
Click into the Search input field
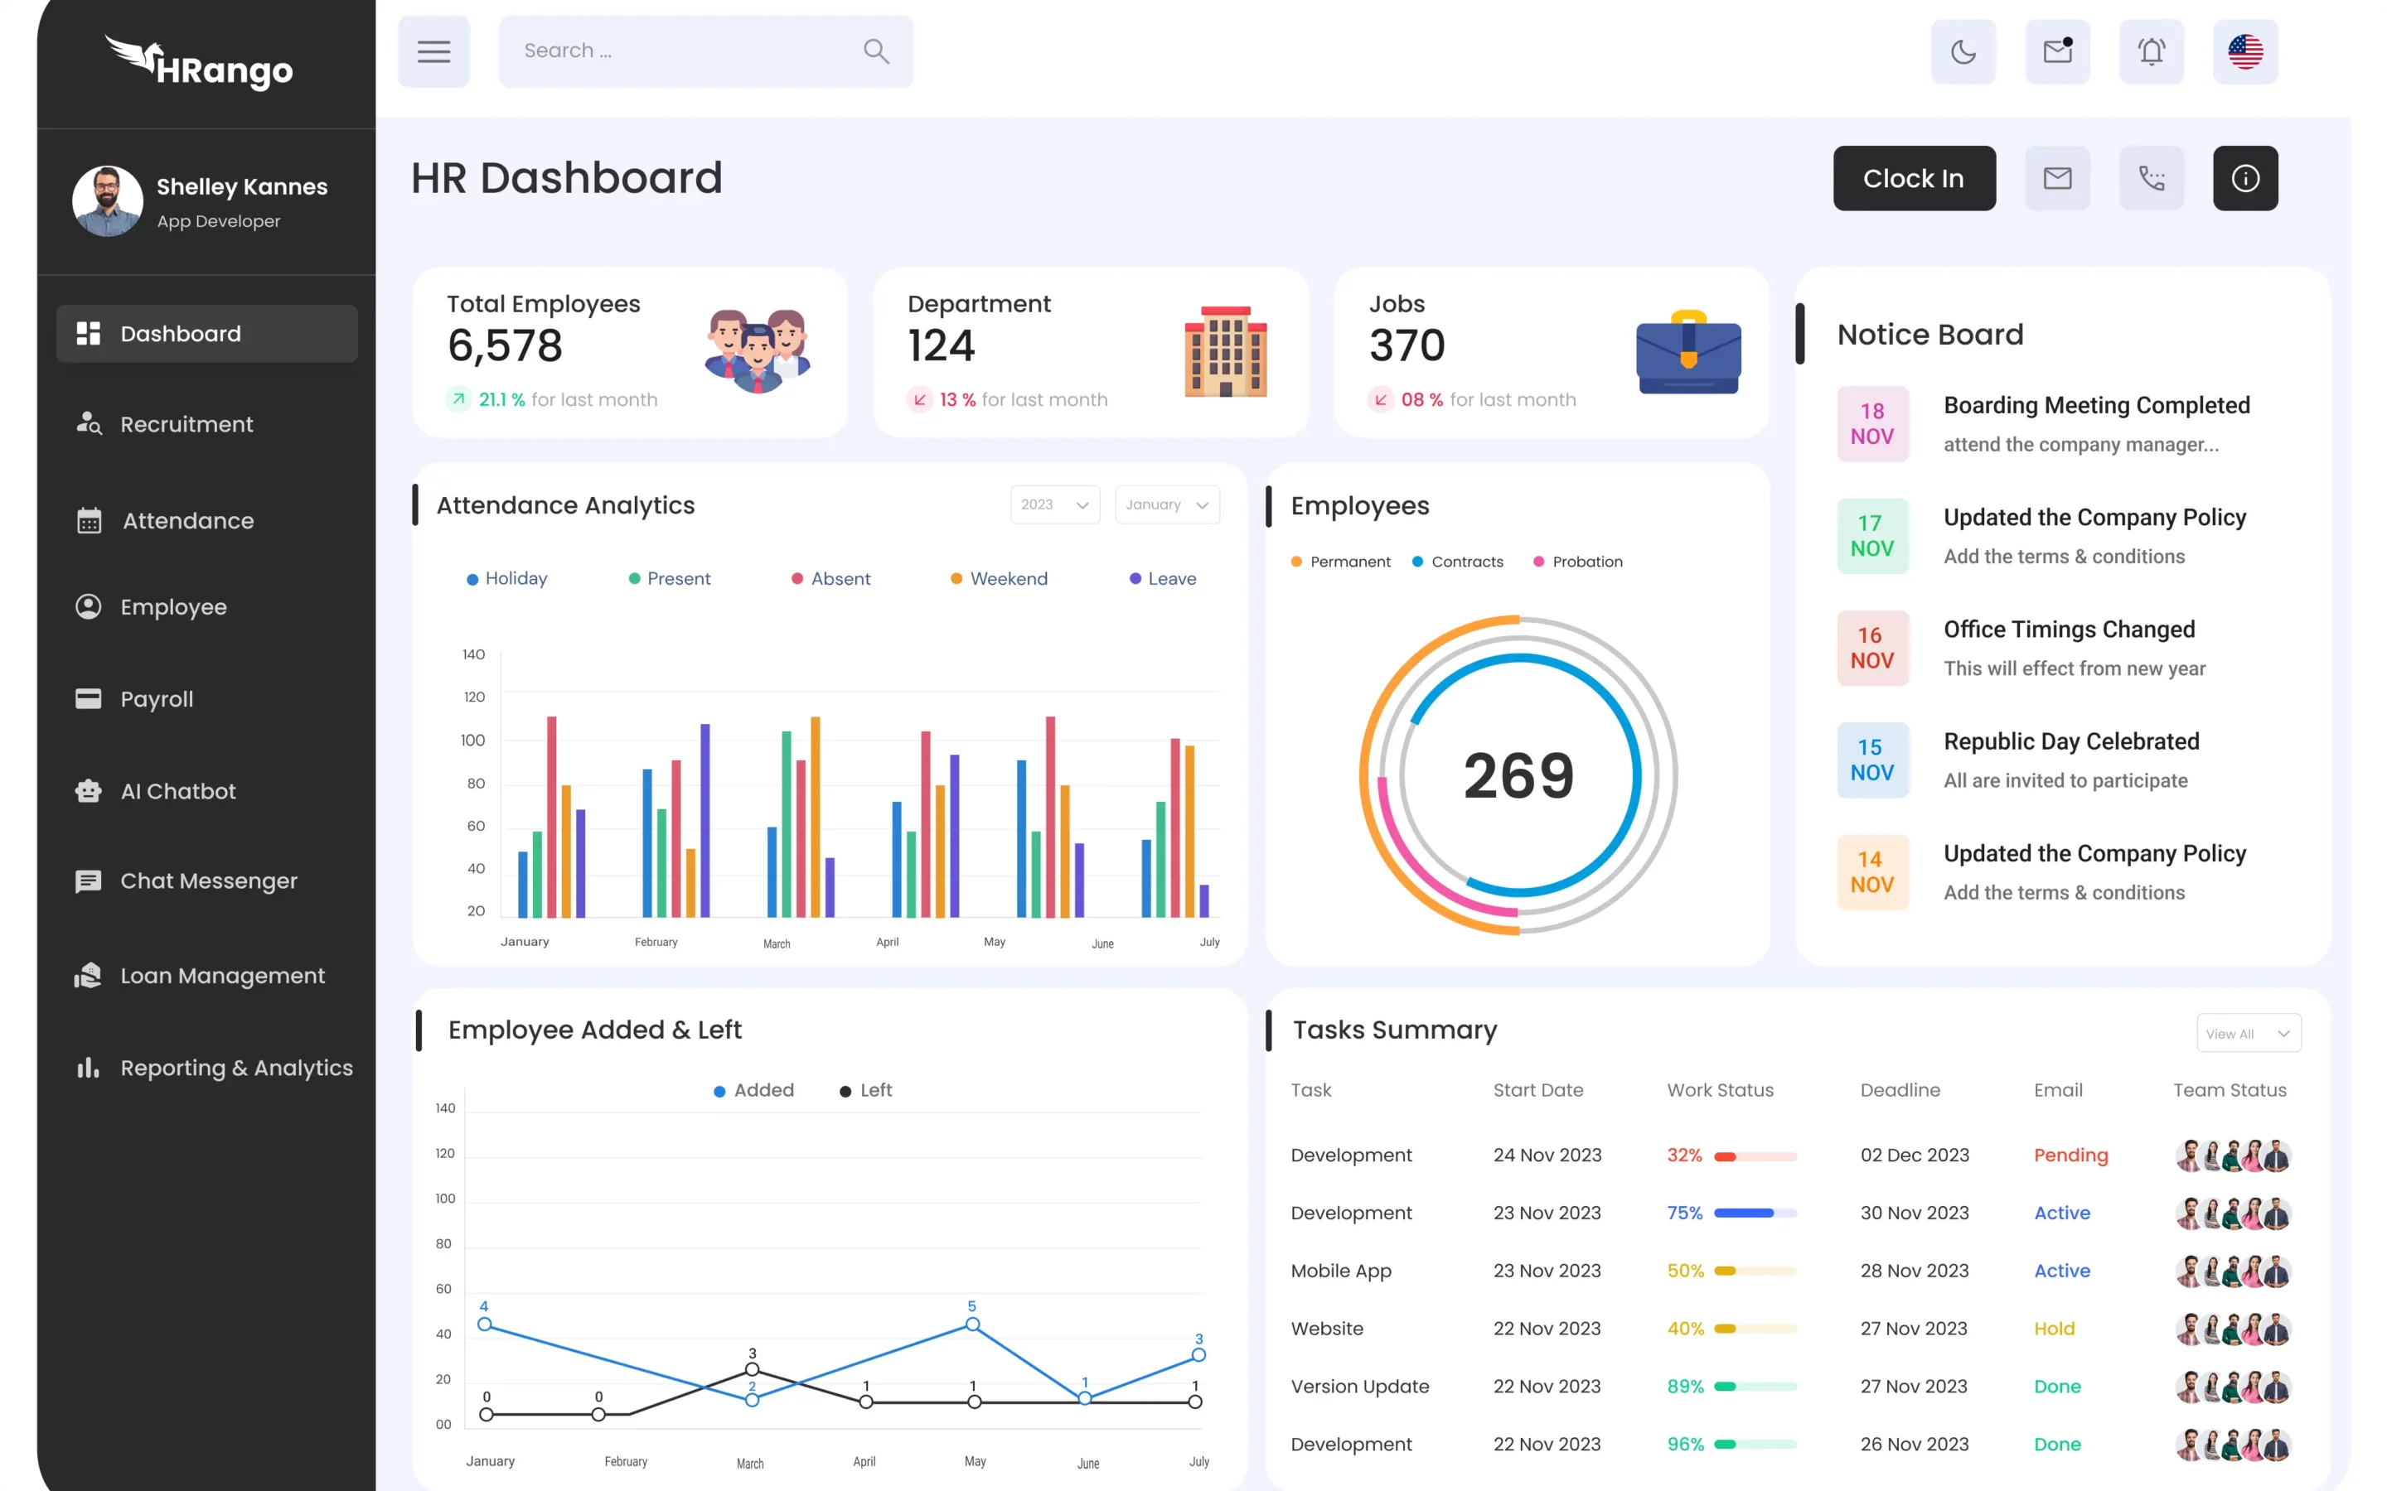pyautogui.click(x=680, y=51)
